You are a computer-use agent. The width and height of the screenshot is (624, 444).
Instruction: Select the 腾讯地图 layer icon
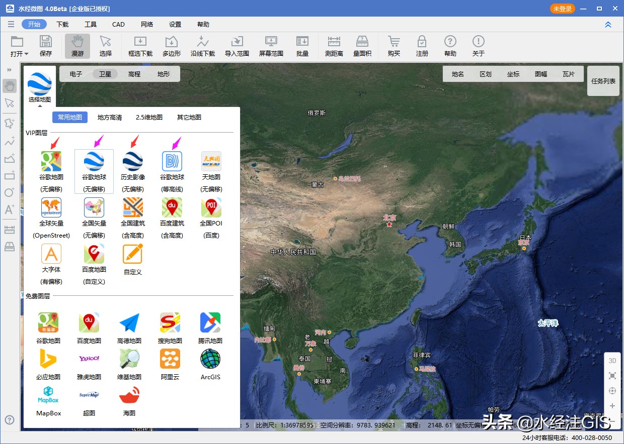tap(210, 322)
